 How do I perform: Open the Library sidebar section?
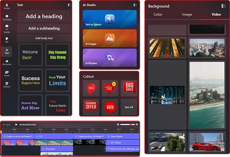coord(7,85)
